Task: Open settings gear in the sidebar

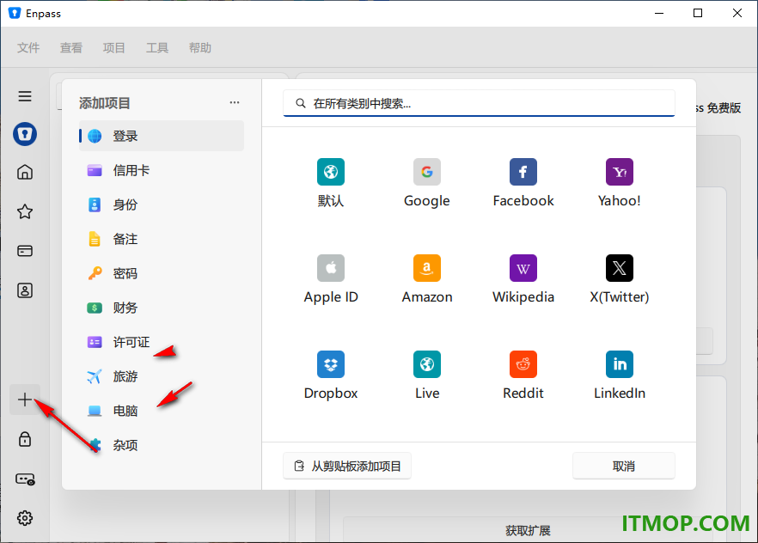Action: point(25,518)
